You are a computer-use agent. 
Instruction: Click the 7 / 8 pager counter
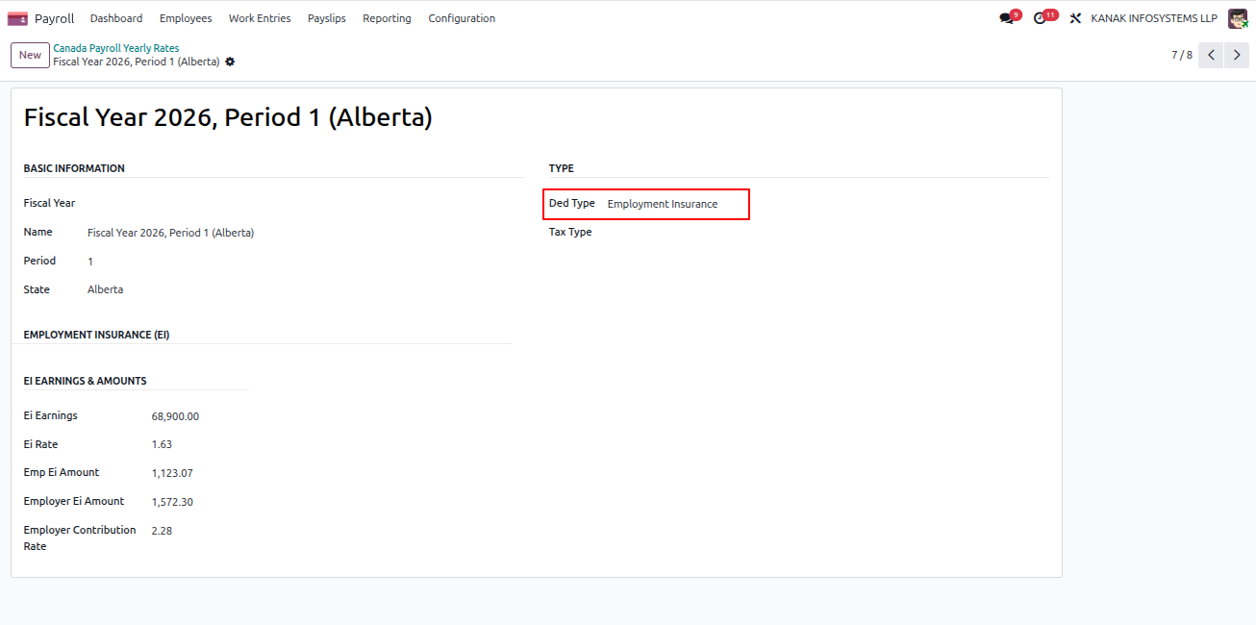coord(1182,55)
